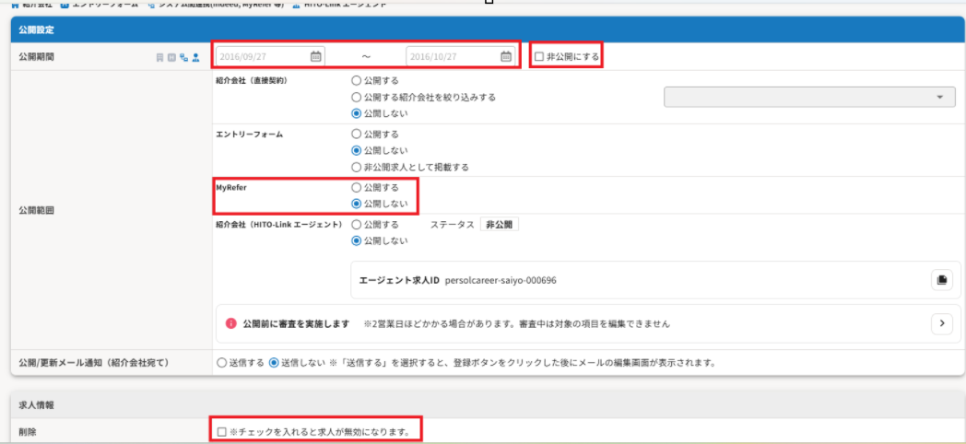Image resolution: width=966 pixels, height=444 pixels.
Task: Check the 非公開にする checkbox
Action: (539, 57)
